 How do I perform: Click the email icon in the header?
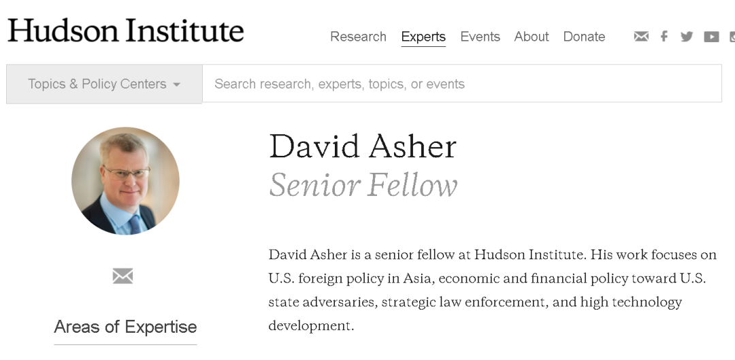(641, 37)
